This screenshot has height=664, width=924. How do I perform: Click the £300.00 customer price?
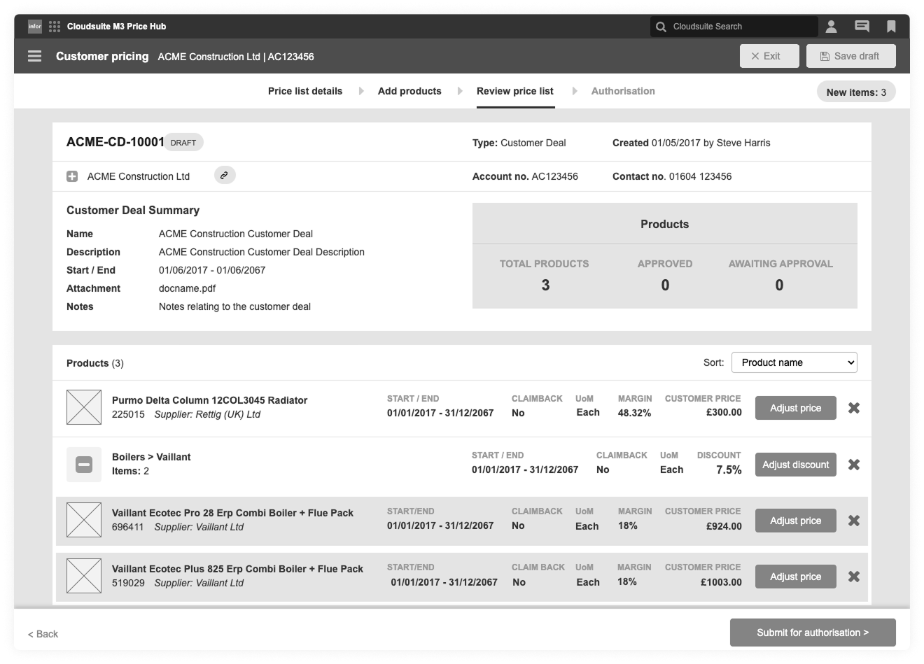(x=724, y=413)
